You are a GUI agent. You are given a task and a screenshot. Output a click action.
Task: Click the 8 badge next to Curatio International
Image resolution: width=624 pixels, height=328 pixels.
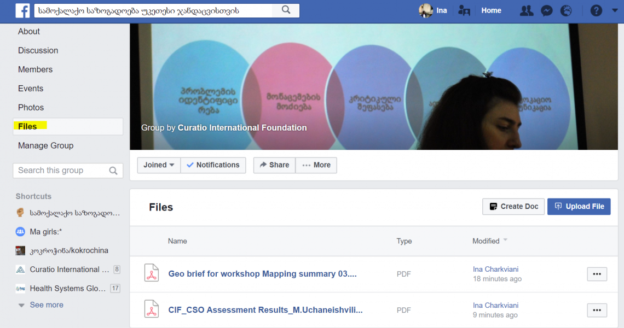coord(117,270)
